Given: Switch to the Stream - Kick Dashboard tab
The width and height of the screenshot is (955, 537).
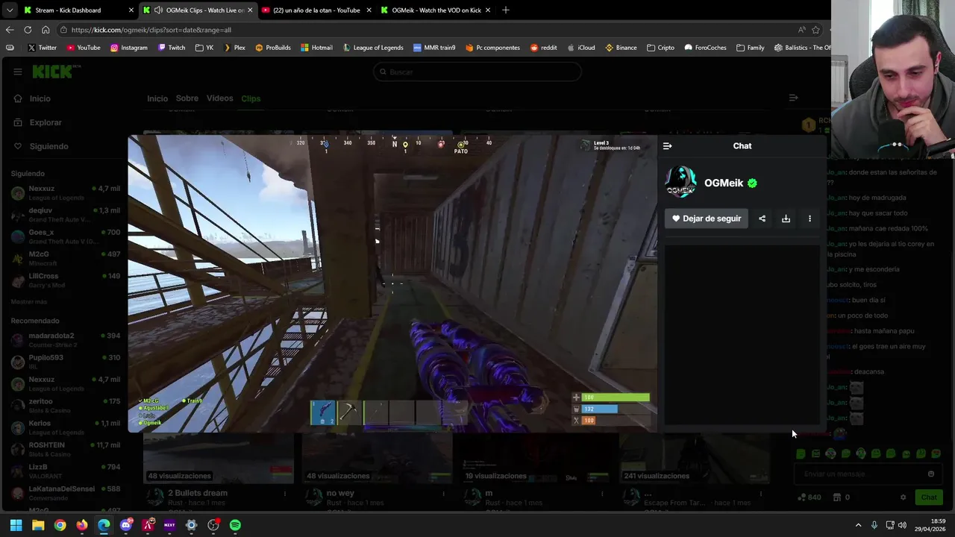Looking at the screenshot, I should [78, 10].
